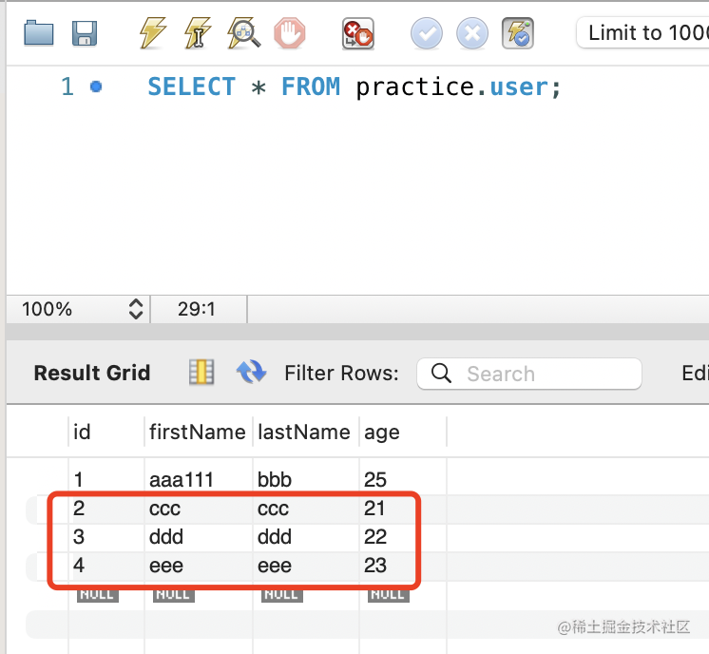Execute the query with lightning bolt icon
Screen dimensions: 709x654
[152, 33]
